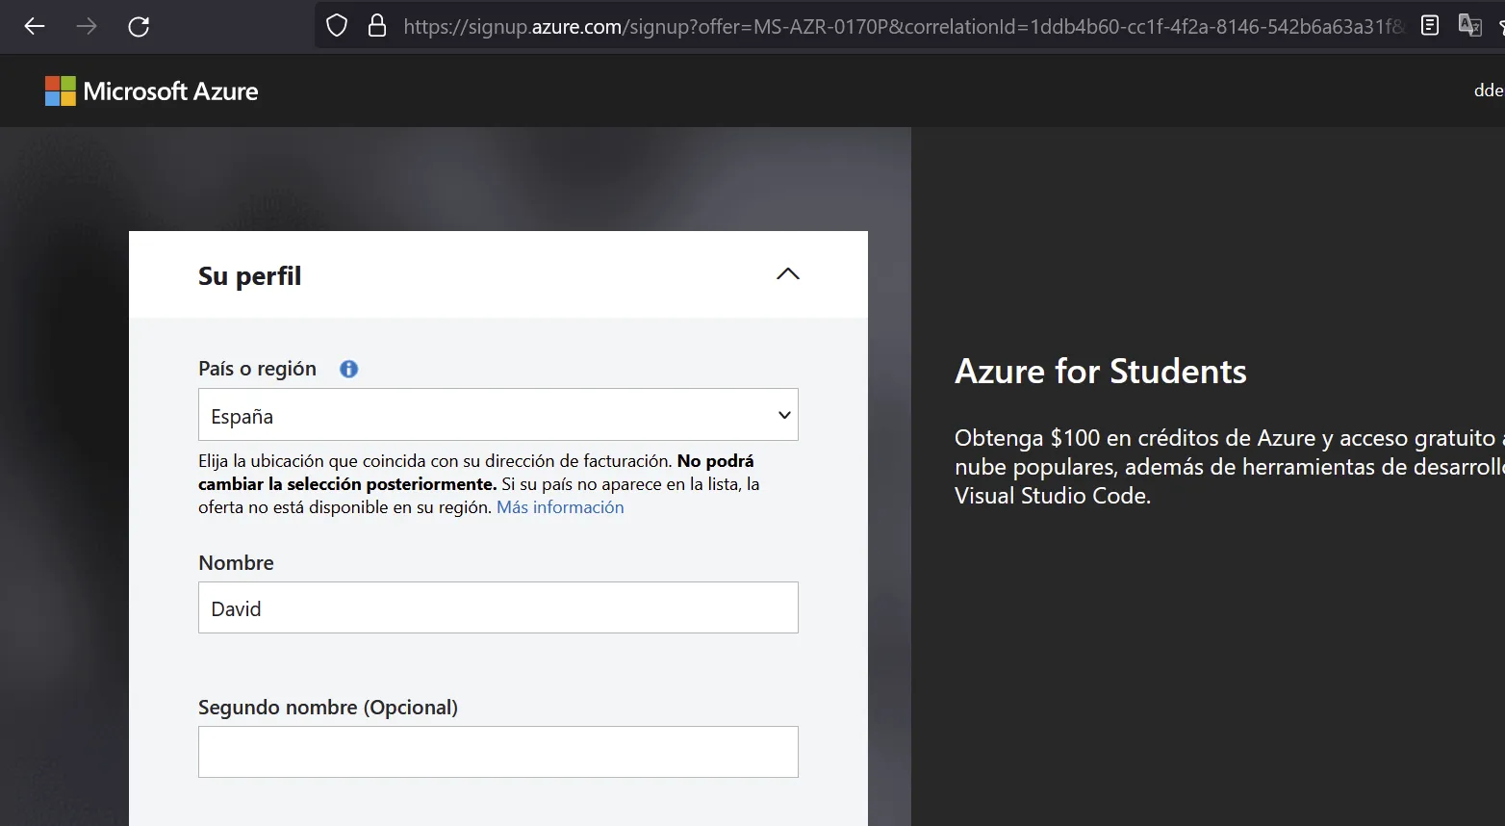The height and width of the screenshot is (826, 1505).
Task: Open the page translation icon
Action: pyautogui.click(x=1469, y=26)
